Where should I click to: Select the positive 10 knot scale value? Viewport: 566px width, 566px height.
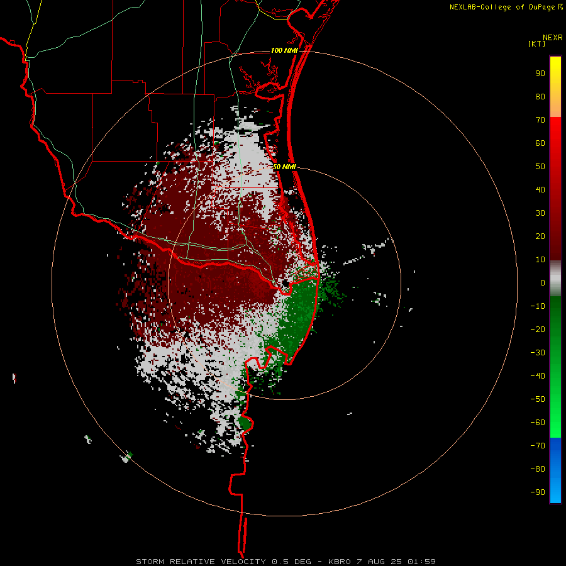[540, 260]
